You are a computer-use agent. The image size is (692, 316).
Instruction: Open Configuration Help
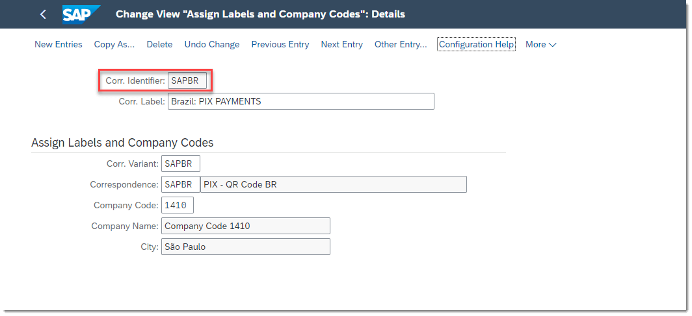click(476, 45)
